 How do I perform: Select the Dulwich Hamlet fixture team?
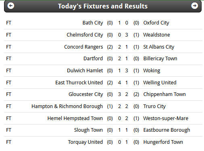pos(85,71)
